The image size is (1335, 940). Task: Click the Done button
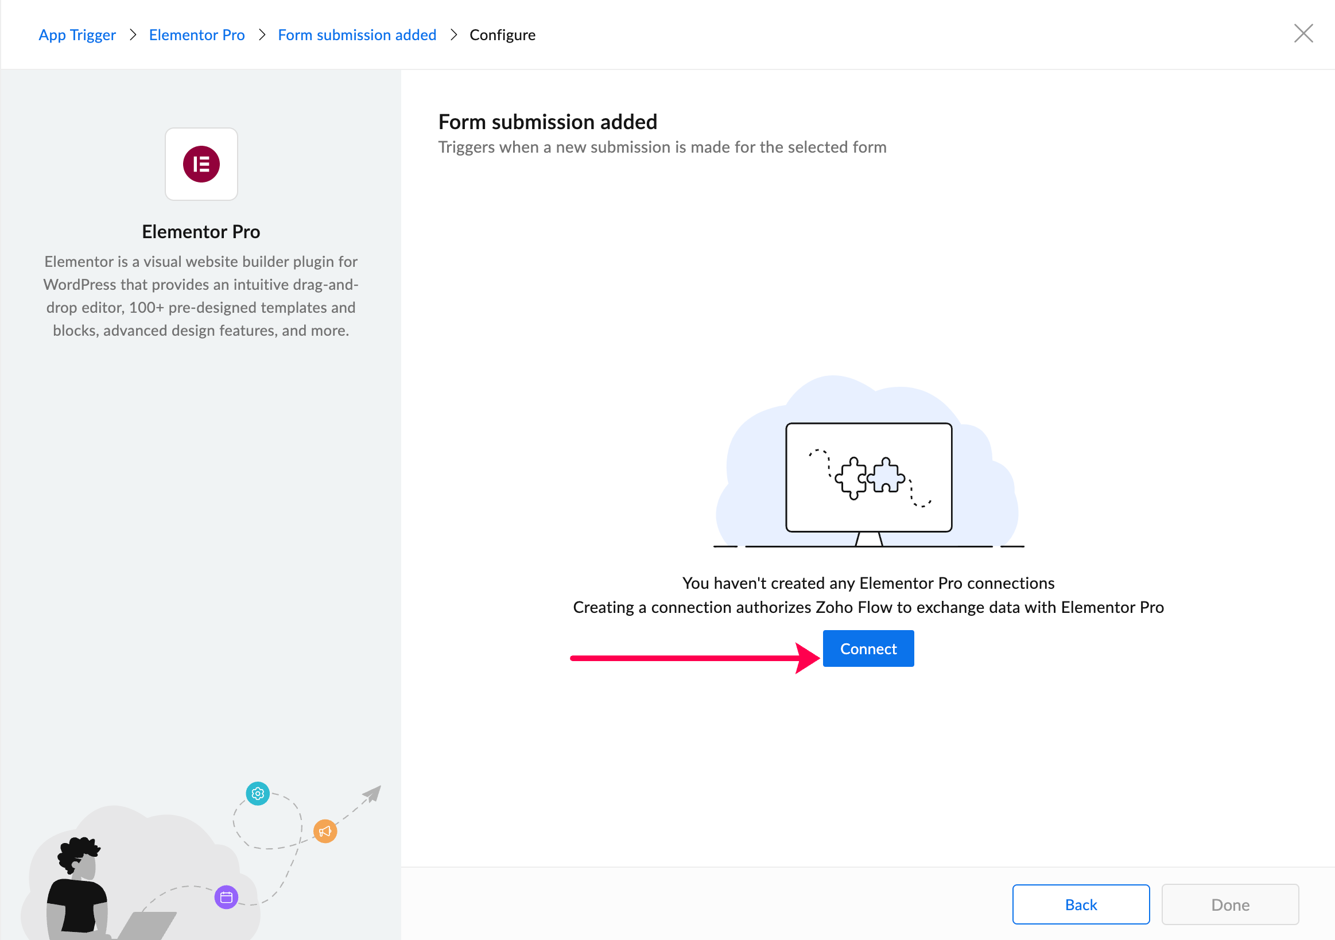[1230, 904]
